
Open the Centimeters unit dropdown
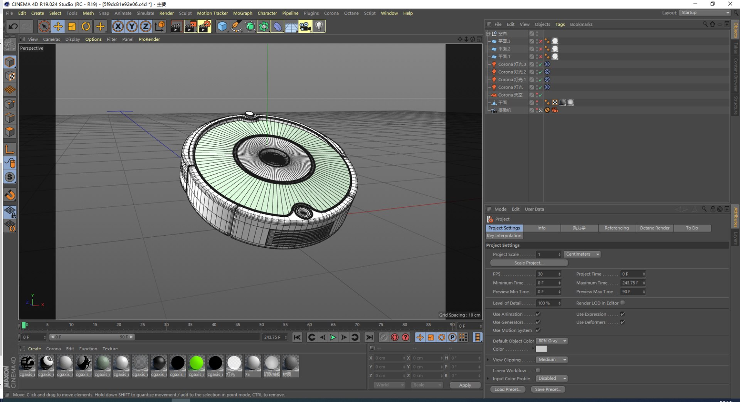click(x=582, y=255)
